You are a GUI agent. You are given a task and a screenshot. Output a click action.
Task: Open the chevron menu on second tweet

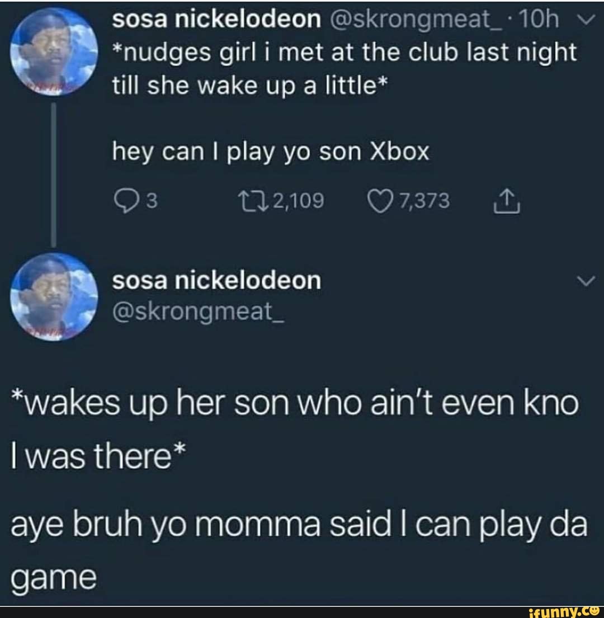(586, 281)
